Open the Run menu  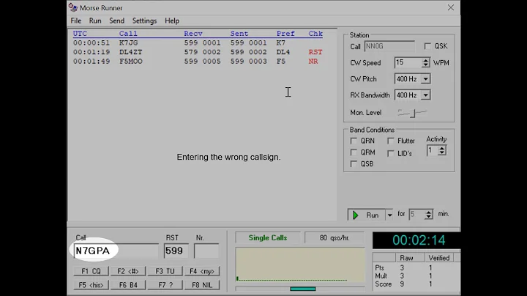coord(95,21)
